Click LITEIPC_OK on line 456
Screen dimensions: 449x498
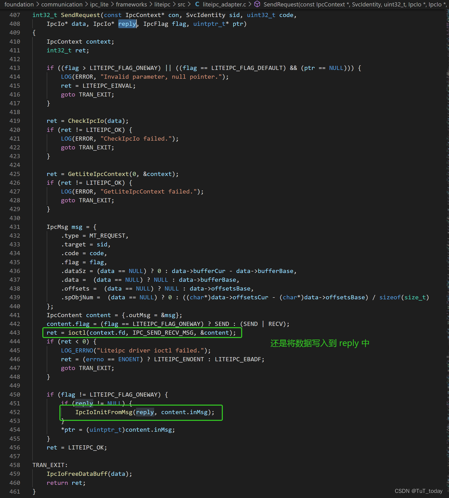tap(86, 447)
